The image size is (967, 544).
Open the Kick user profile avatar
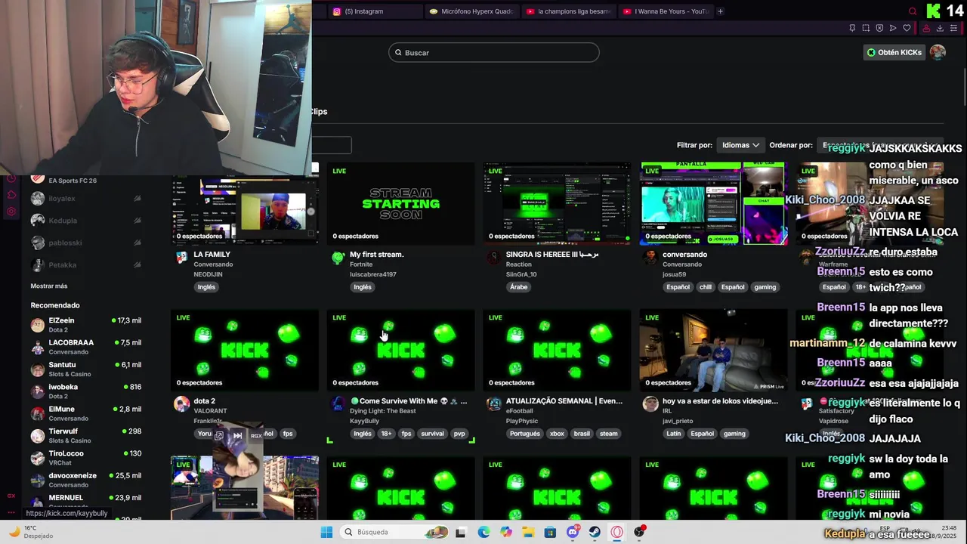(938, 52)
